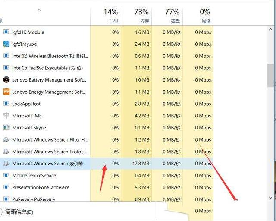Screen dimensions: 276x221
Task: Click the 0.1 MB memory value
Action: [x=142, y=128]
